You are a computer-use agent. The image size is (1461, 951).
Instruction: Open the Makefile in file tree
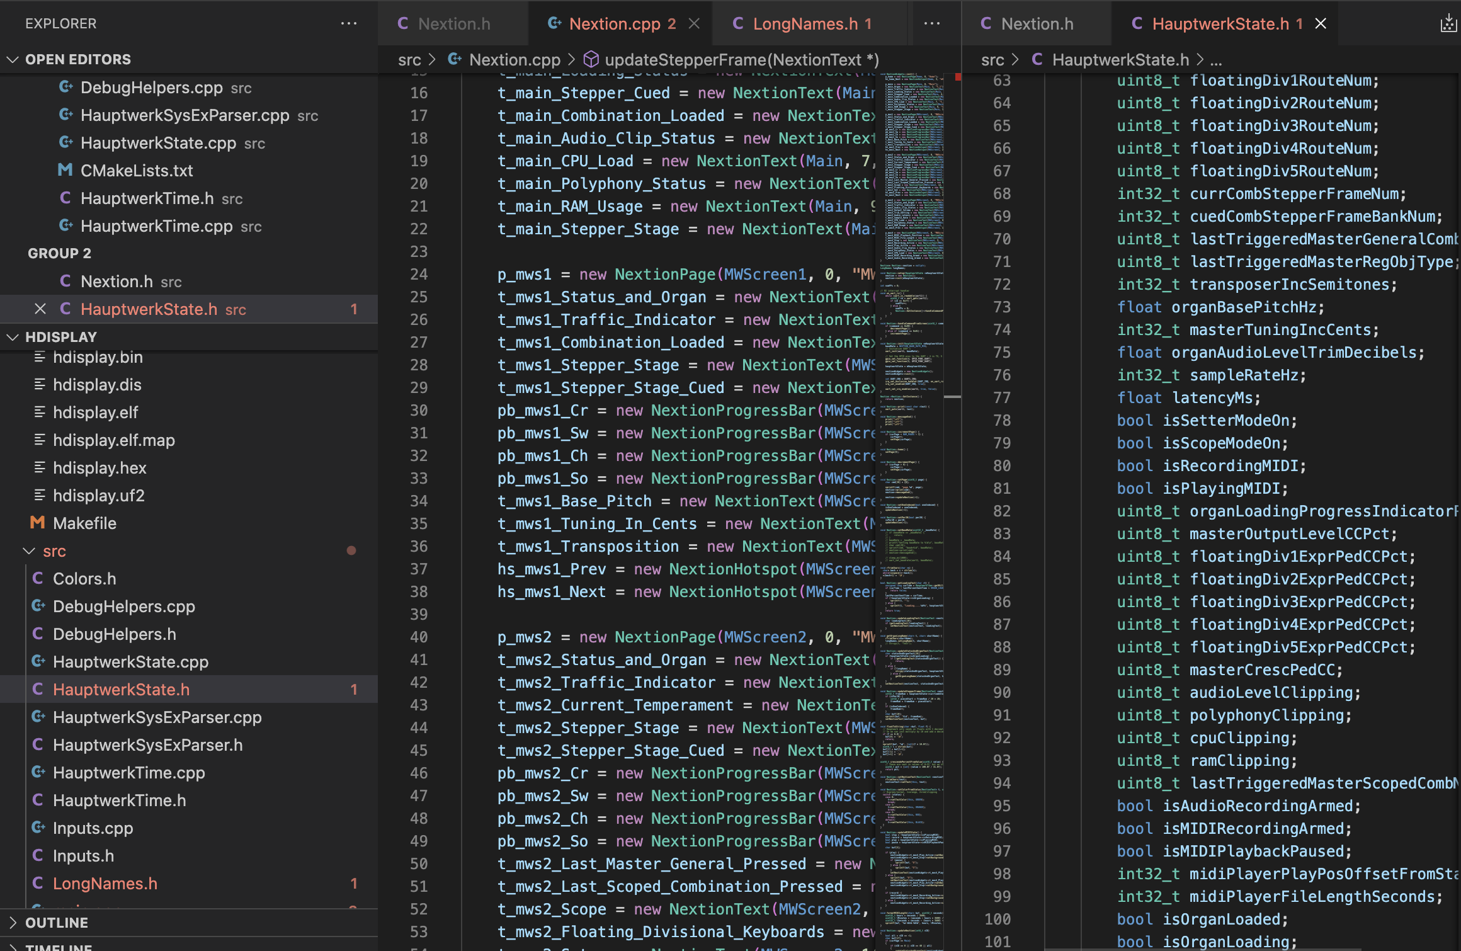84,523
